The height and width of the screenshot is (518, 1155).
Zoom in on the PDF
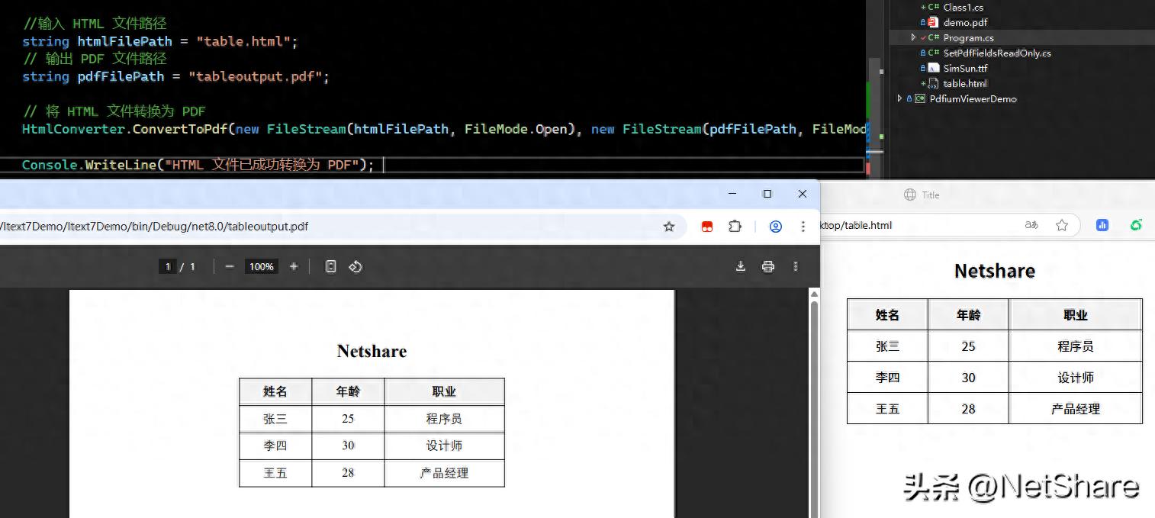[294, 266]
